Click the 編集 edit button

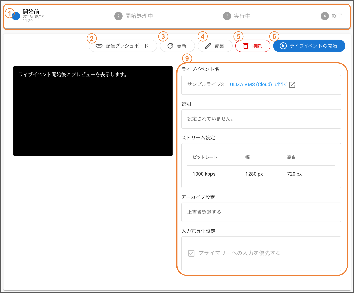(x=215, y=46)
